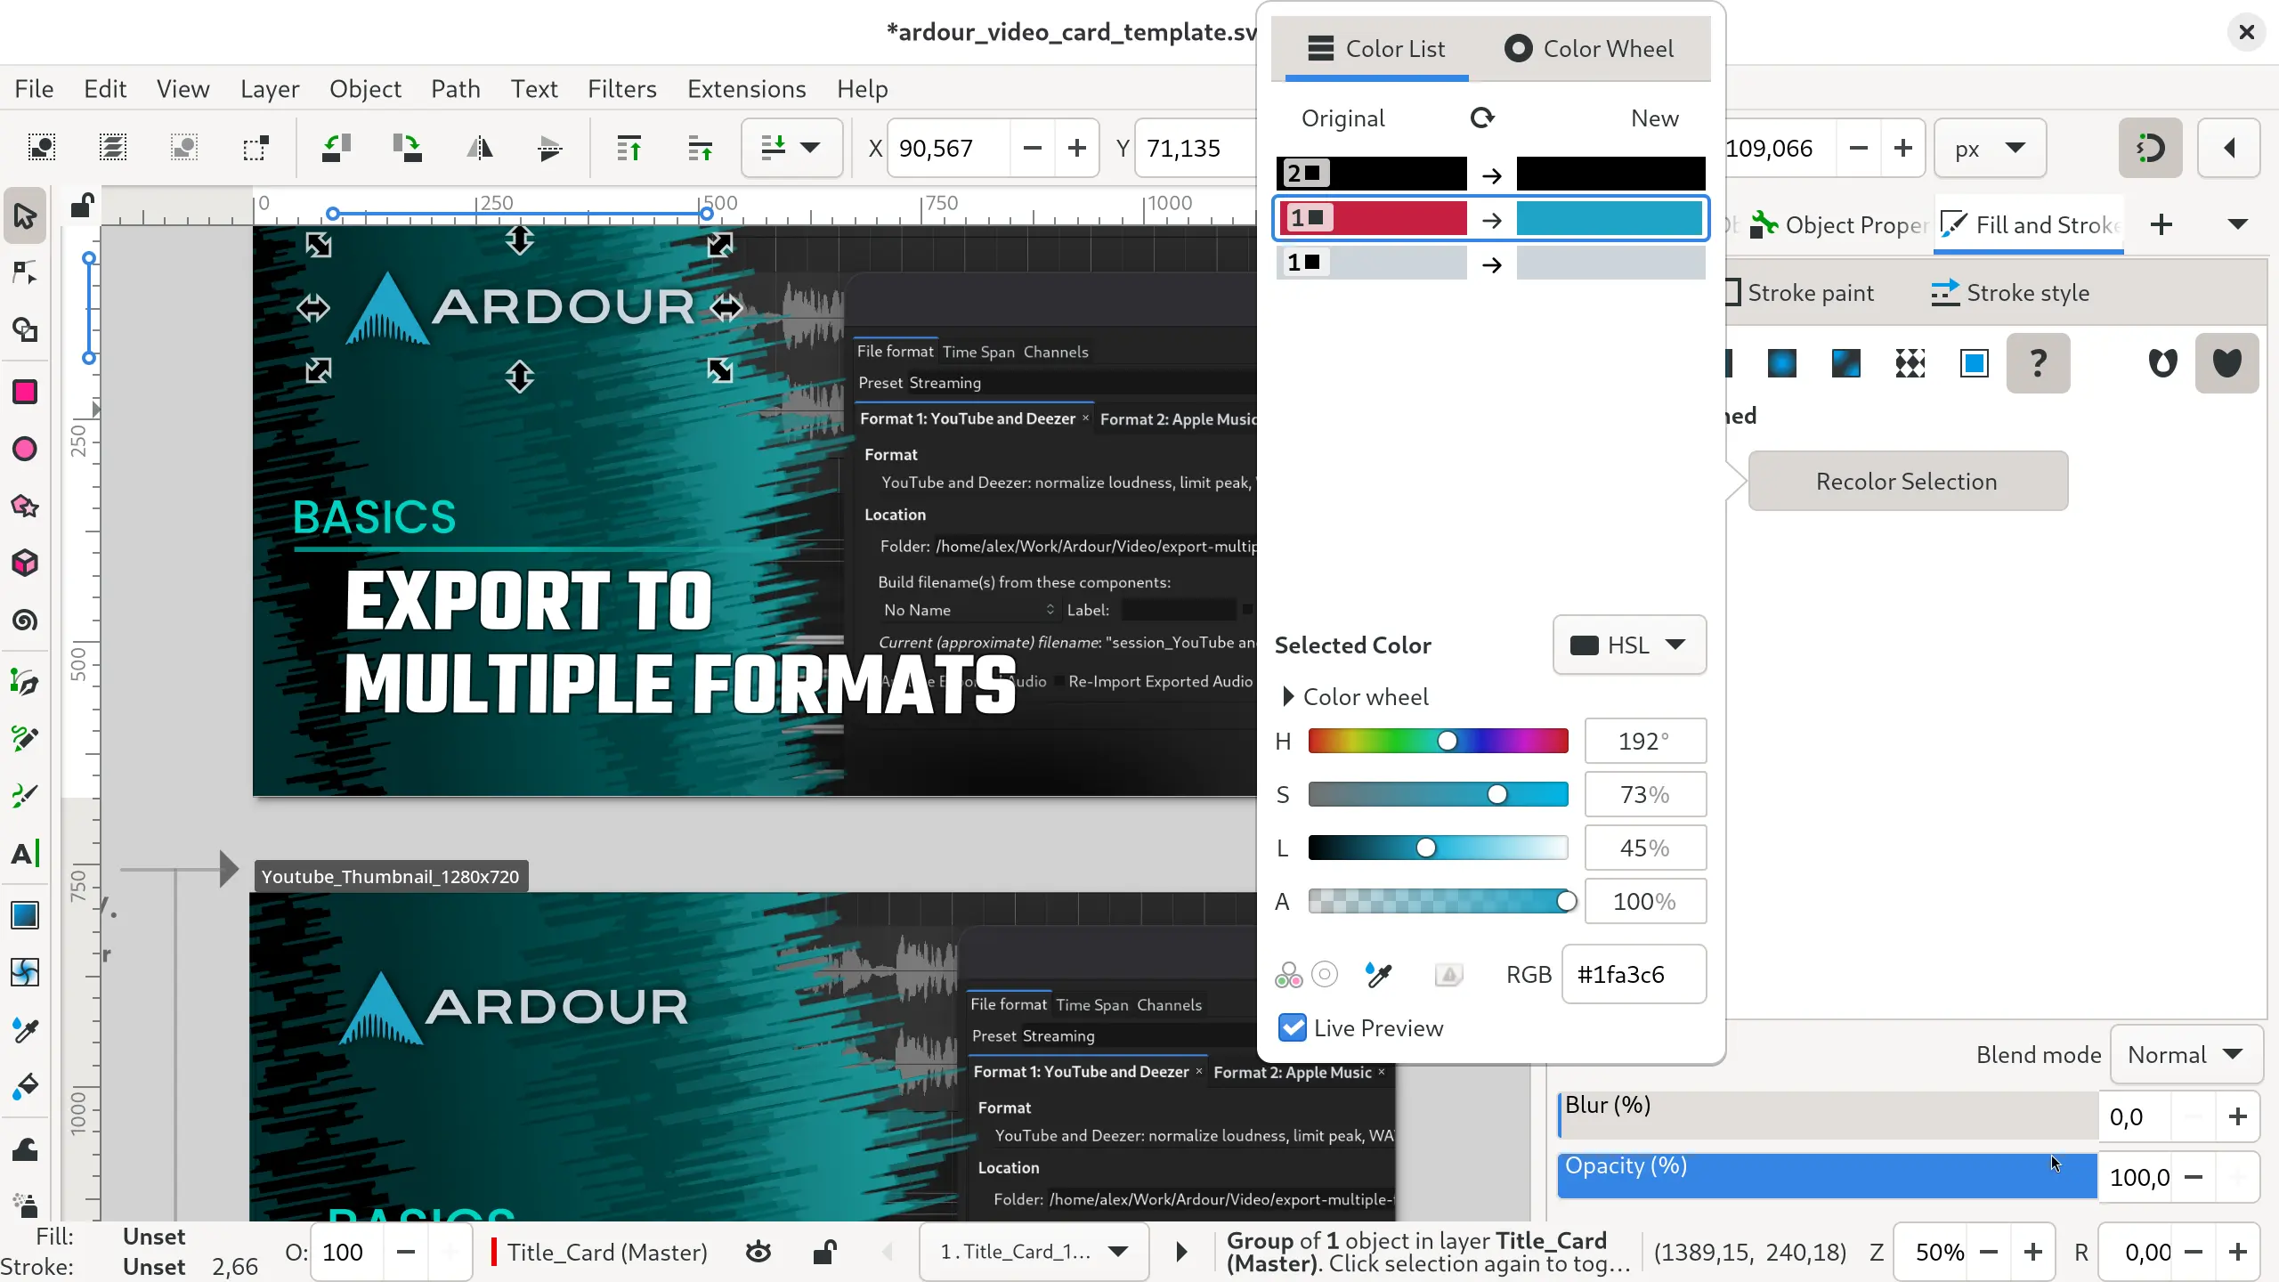The image size is (2279, 1282).
Task: Switch to the Color List tab
Action: pos(1376,49)
